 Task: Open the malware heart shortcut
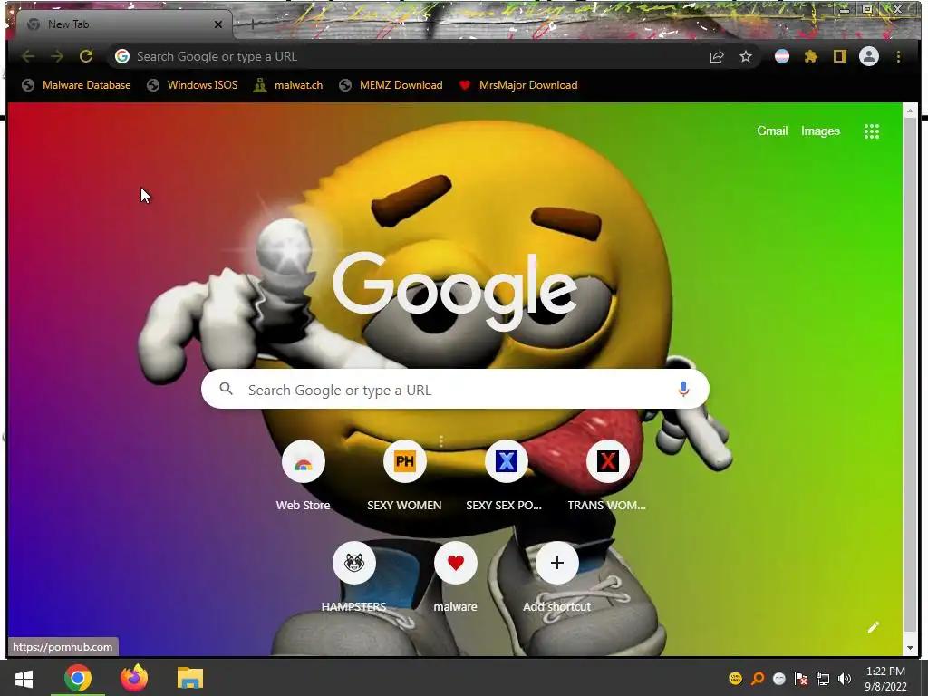[455, 578]
